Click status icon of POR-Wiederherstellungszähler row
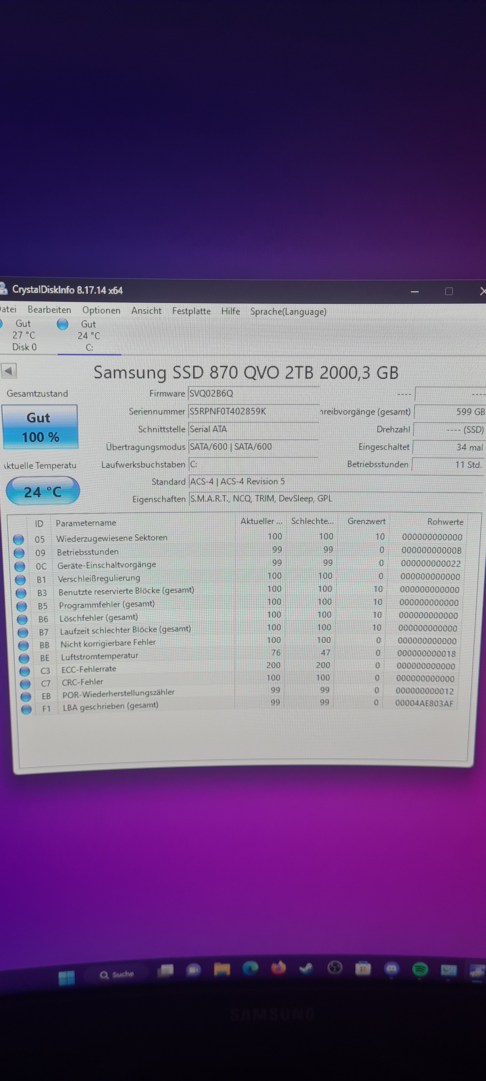Image resolution: width=486 pixels, height=1081 pixels. pos(26,697)
